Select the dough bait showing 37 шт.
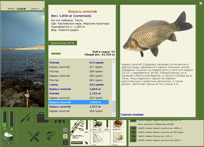Image resolution: width=204 pixels, height=147 pixels. coord(118,138)
